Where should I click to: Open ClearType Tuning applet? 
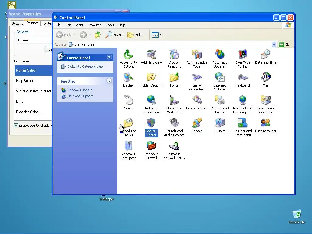pos(243,59)
